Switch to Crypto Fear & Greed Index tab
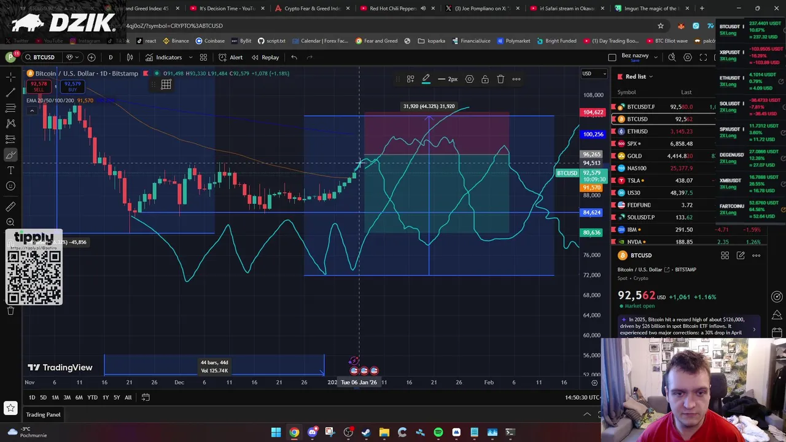The height and width of the screenshot is (442, 786). pyautogui.click(x=312, y=9)
